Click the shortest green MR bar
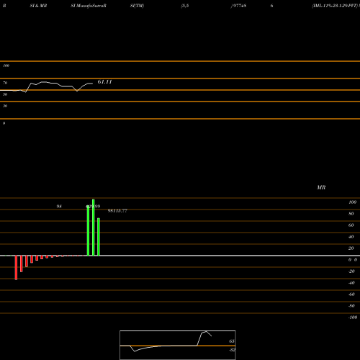Viewport: 360px width, 360px height. tap(99, 237)
